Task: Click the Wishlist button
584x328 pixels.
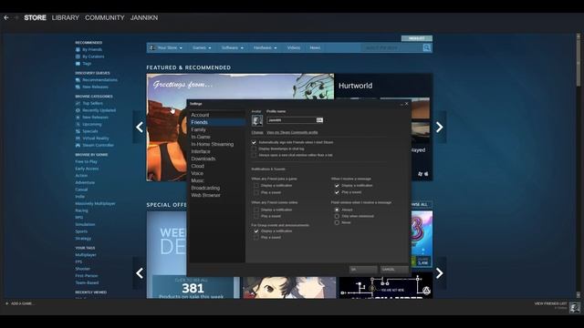Action: pyautogui.click(x=417, y=38)
